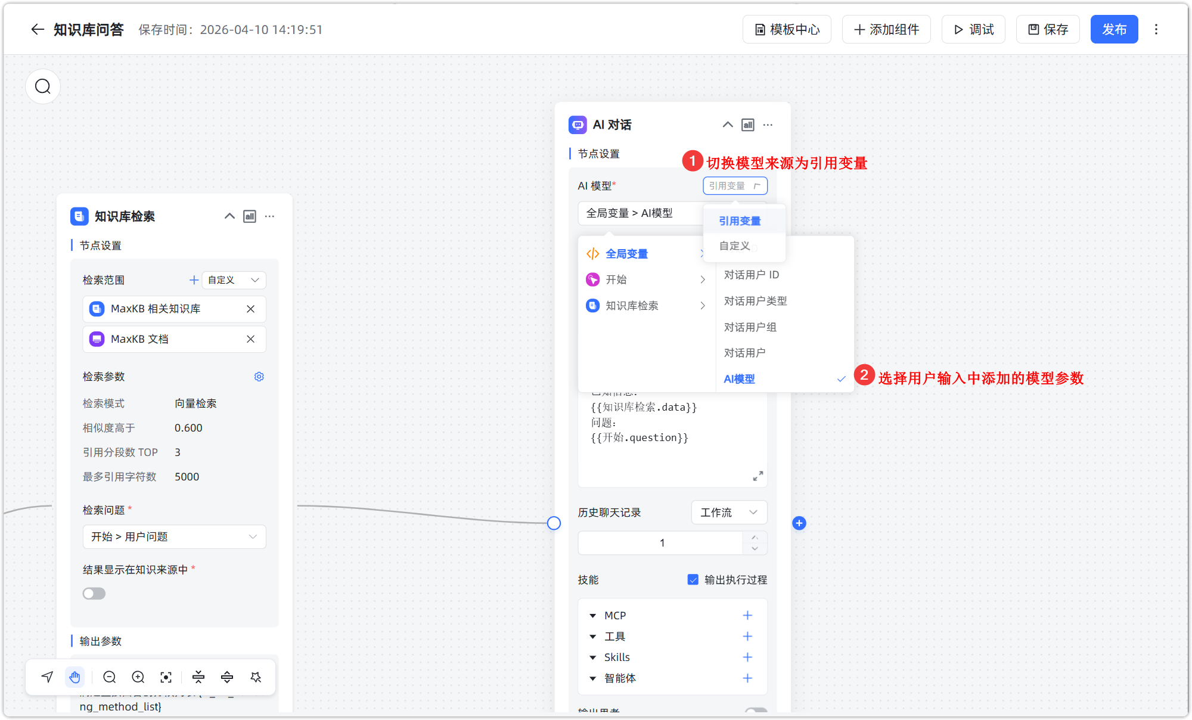The image size is (1192, 720).
Task: Activate the hand pan tool
Action: pos(74,676)
